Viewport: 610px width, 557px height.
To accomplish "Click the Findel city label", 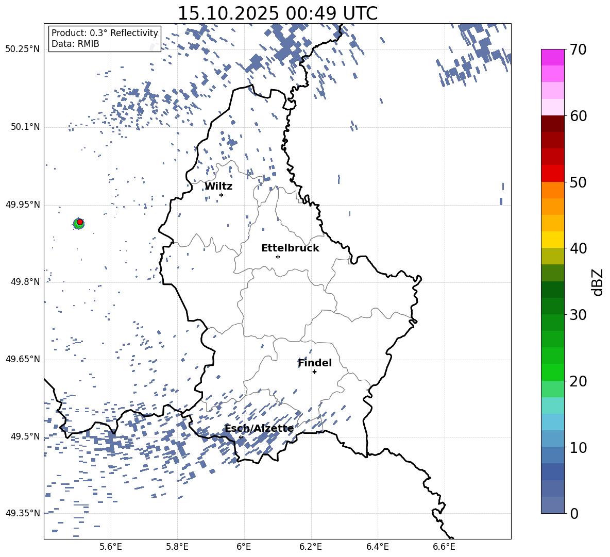I will (315, 363).
